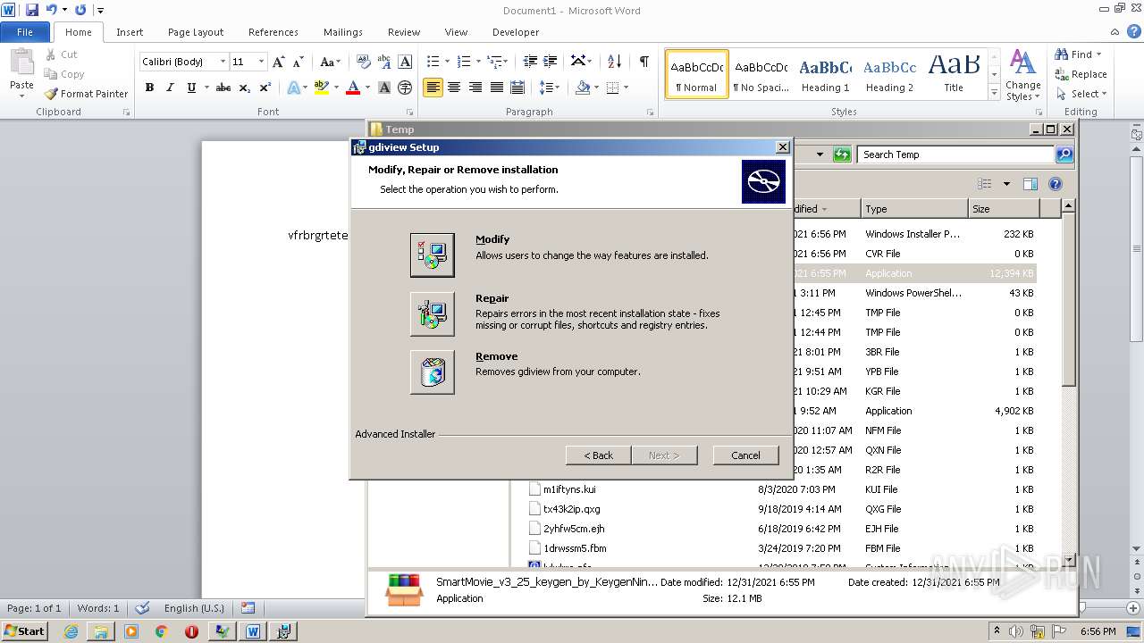The image size is (1144, 643).
Task: Click the Windows Start button
Action: click(25, 631)
